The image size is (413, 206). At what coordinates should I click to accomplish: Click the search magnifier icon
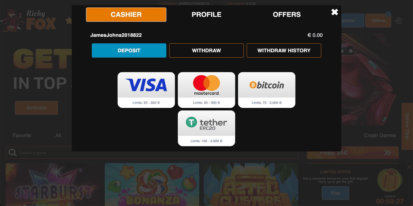(12, 152)
